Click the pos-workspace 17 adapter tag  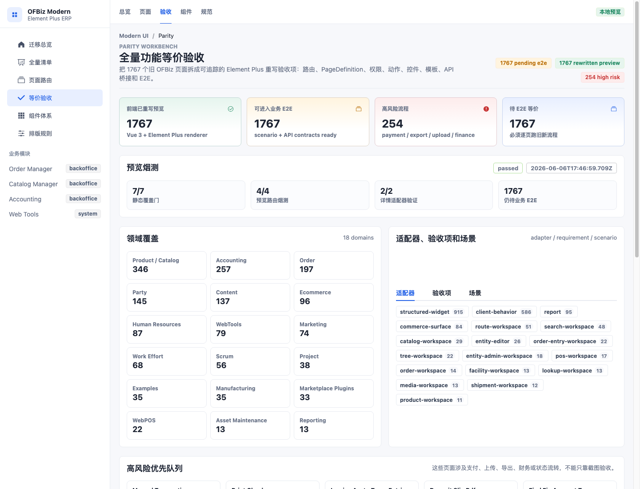582,356
